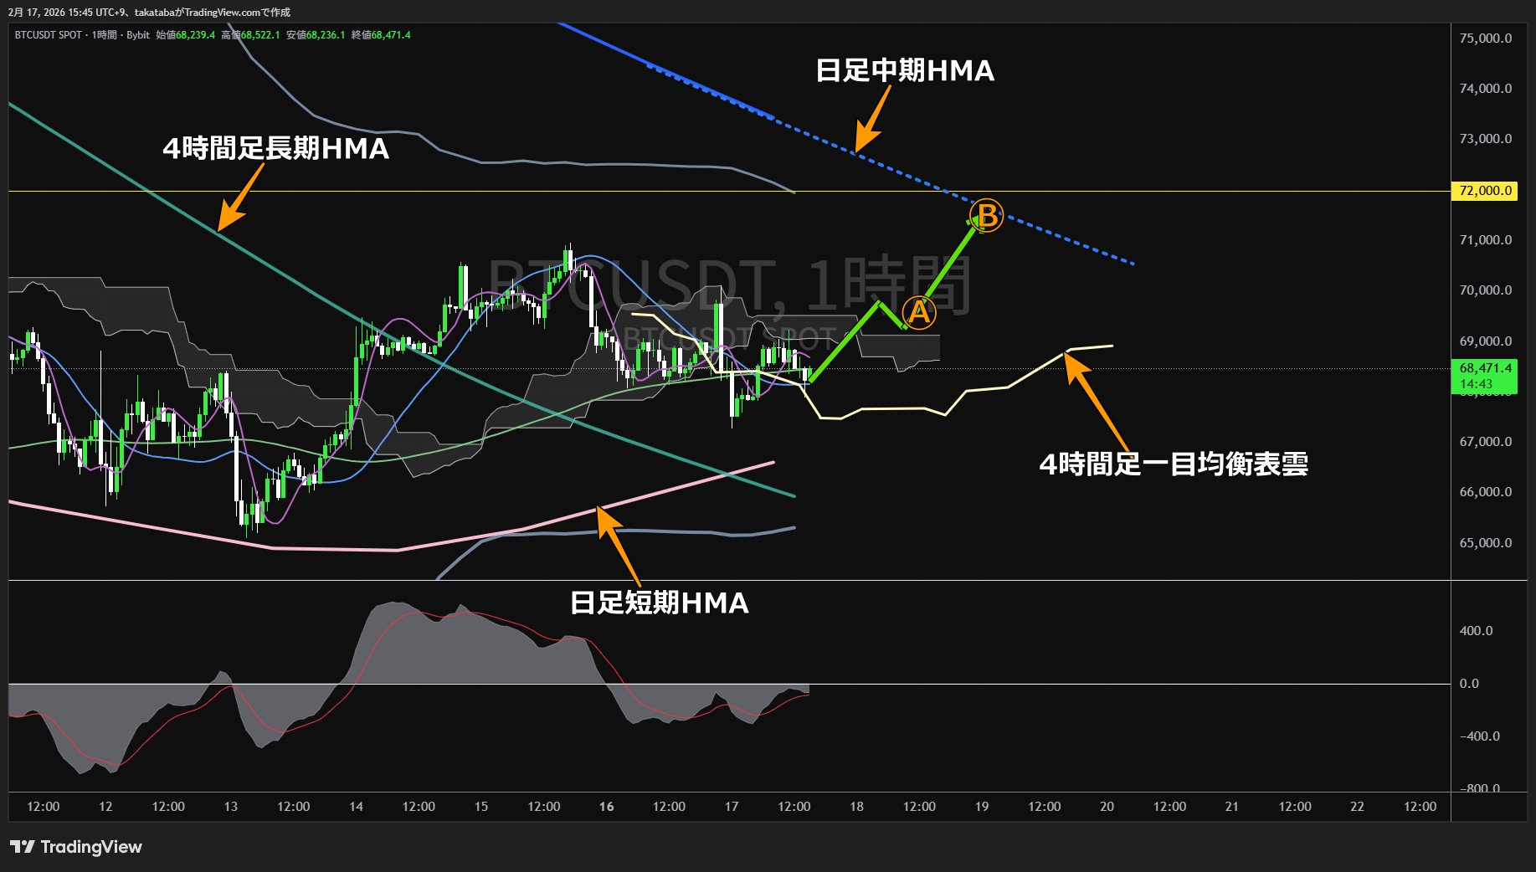This screenshot has width=1536, height=872.
Task: Click the 14:43 bar countdown timer
Action: click(x=1476, y=384)
